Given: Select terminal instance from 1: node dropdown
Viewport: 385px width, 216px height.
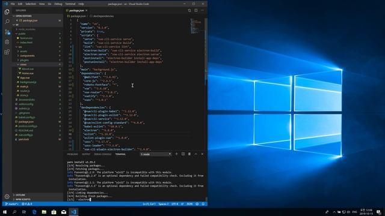Looking at the screenshot, I should [x=156, y=154].
